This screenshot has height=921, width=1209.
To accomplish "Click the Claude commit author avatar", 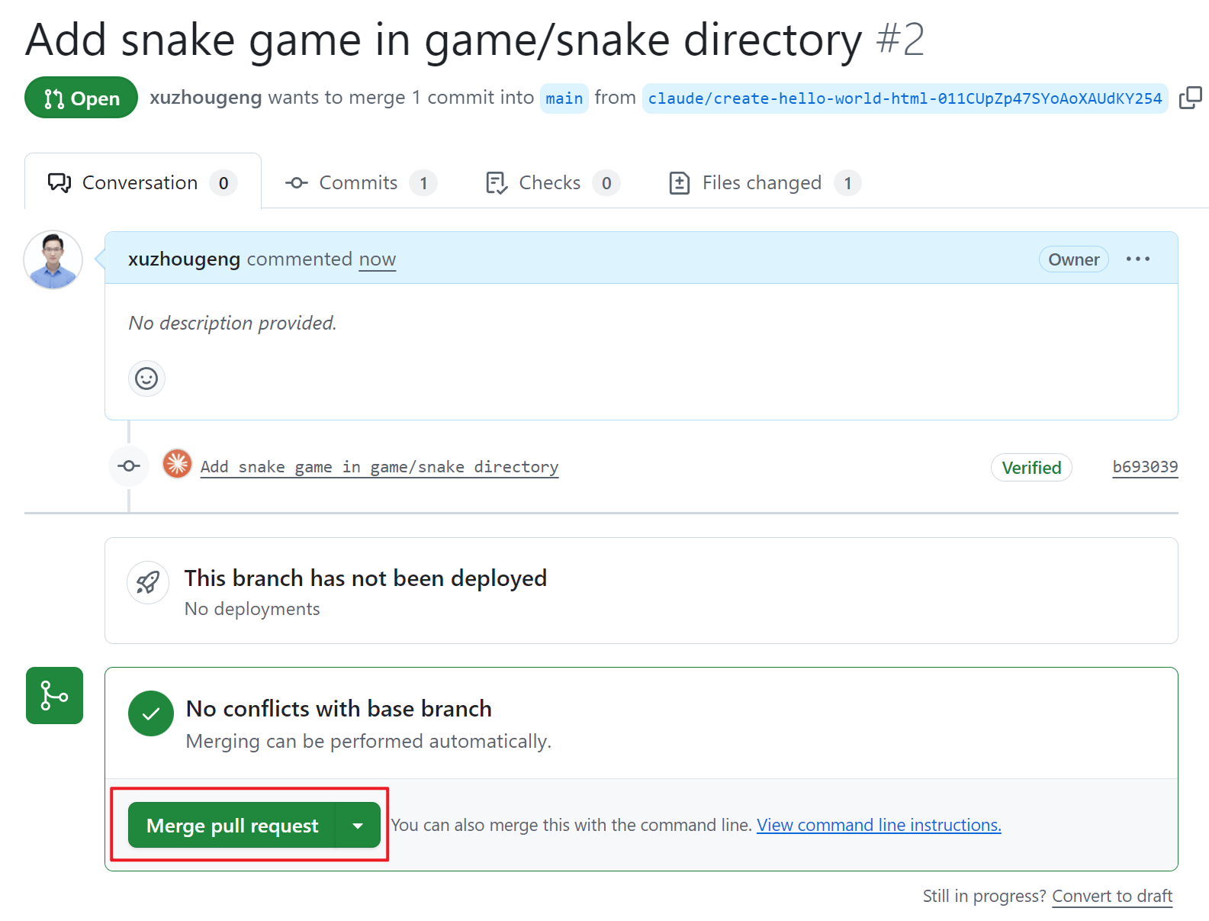I will (x=177, y=464).
